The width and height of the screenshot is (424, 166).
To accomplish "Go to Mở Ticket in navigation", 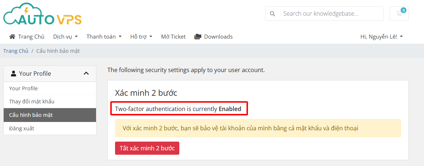I will (x=173, y=37).
